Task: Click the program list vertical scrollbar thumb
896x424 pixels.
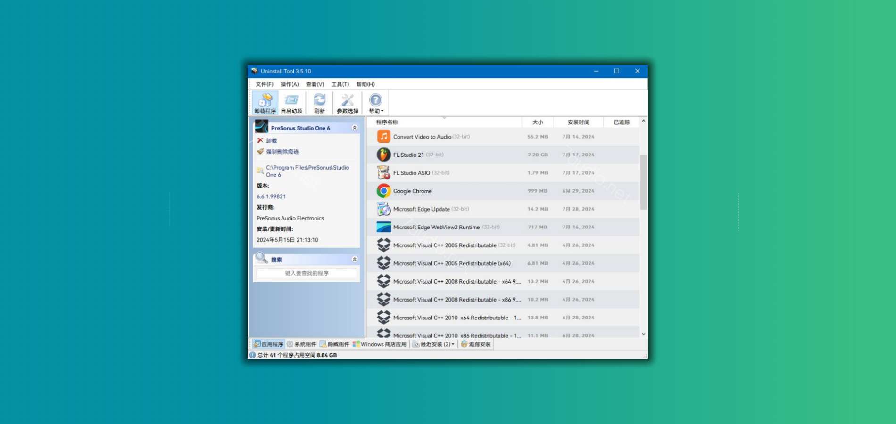Action: (644, 182)
